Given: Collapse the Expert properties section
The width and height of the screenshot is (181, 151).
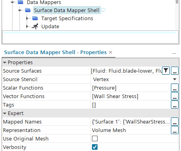Looking at the screenshot, I should point(5,113).
